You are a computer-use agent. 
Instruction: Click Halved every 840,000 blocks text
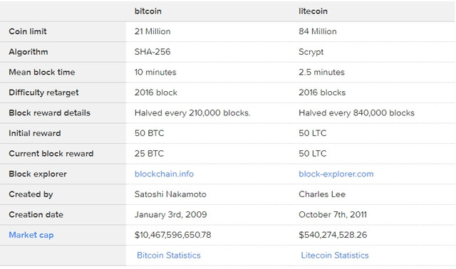[x=356, y=112]
